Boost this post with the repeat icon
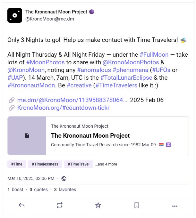The height and width of the screenshot is (218, 196). point(60,206)
